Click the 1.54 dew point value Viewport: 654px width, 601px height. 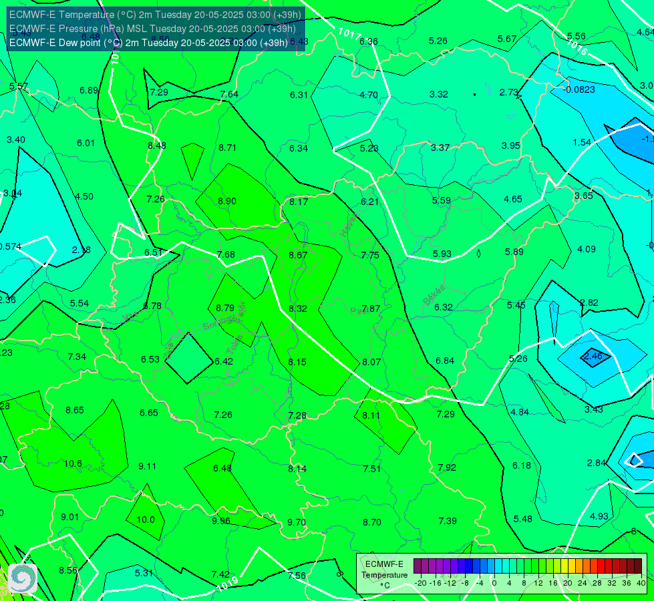pyautogui.click(x=582, y=142)
